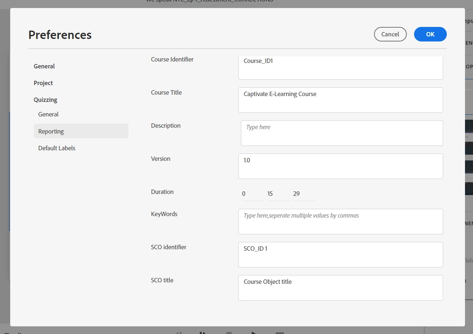Open the Default Labels settings
This screenshot has height=334, width=473.
tap(57, 148)
